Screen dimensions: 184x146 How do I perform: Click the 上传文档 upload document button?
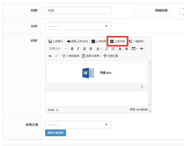click(117, 41)
